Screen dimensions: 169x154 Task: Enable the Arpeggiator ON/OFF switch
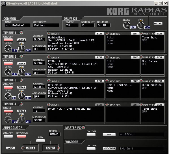[8, 136]
